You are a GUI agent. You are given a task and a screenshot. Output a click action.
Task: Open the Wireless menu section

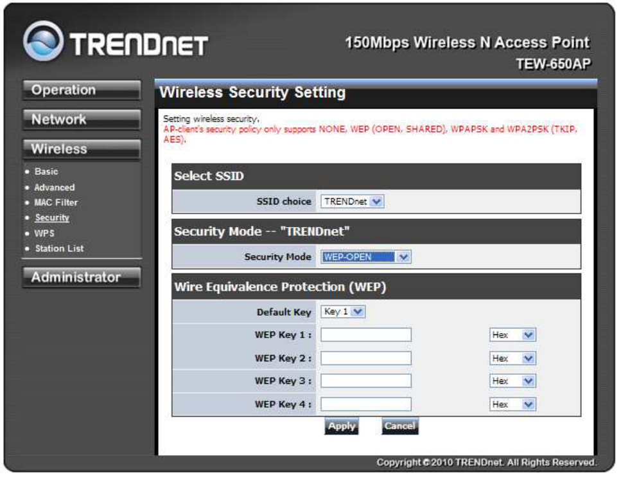click(82, 149)
